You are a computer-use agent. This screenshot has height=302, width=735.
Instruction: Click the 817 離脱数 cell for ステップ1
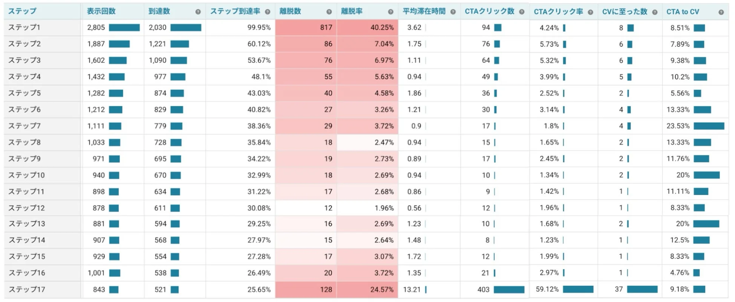pos(305,27)
